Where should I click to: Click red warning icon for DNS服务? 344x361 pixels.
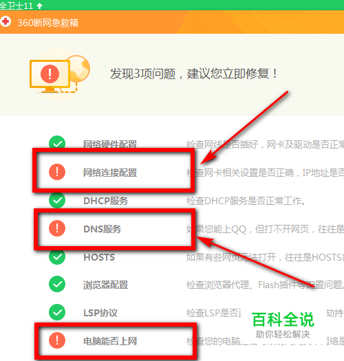click(57, 228)
